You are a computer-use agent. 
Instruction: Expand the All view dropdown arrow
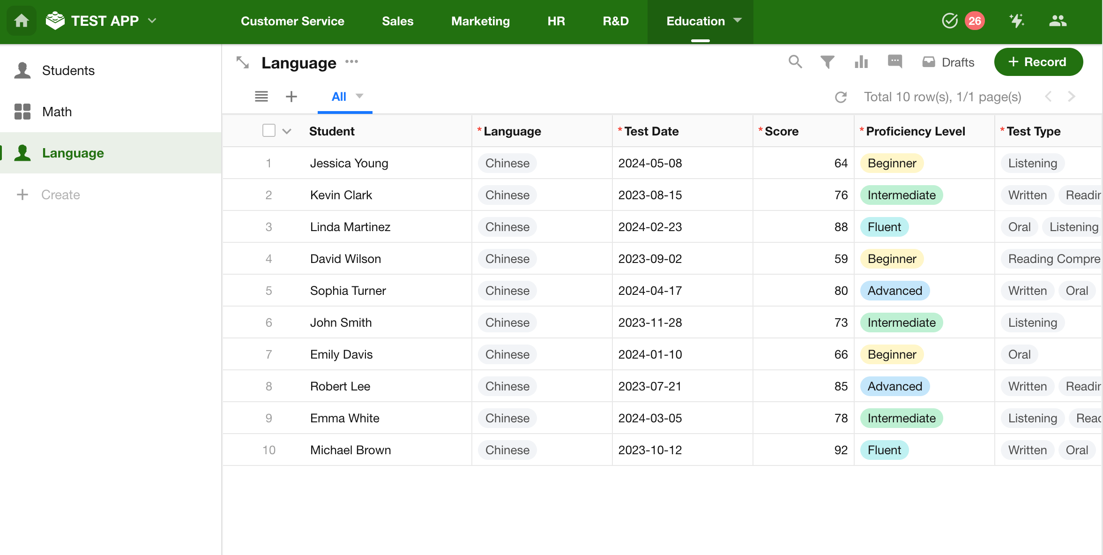tap(360, 96)
